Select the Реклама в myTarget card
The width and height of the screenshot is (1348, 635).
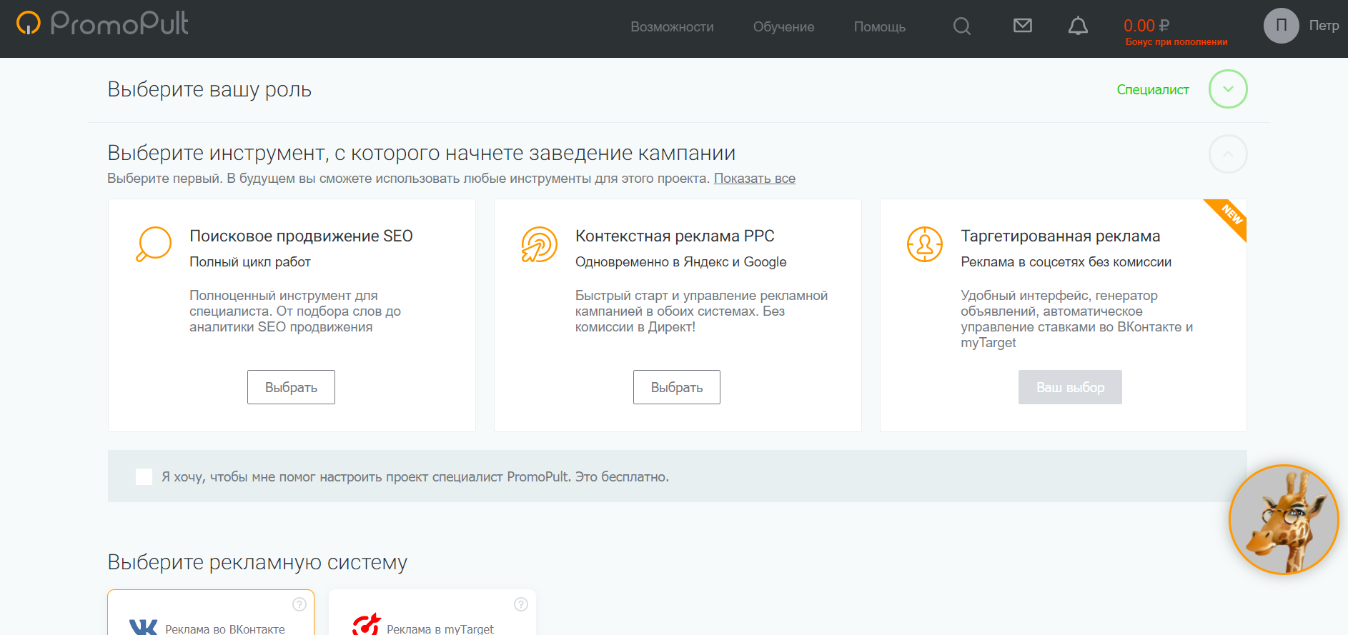coord(432,613)
